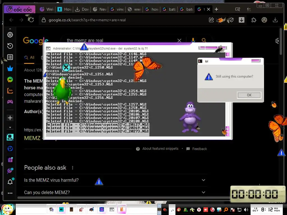Switch to the "www" globe tab
The width and height of the screenshot is (287, 215).
point(135,9)
